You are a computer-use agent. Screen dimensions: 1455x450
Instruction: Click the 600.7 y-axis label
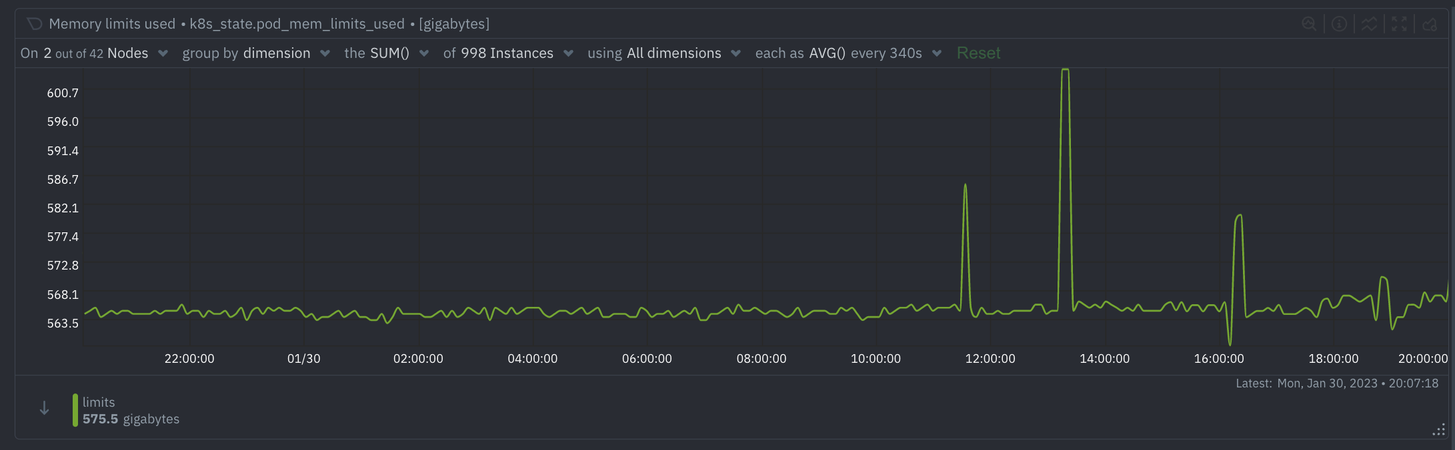[63, 93]
